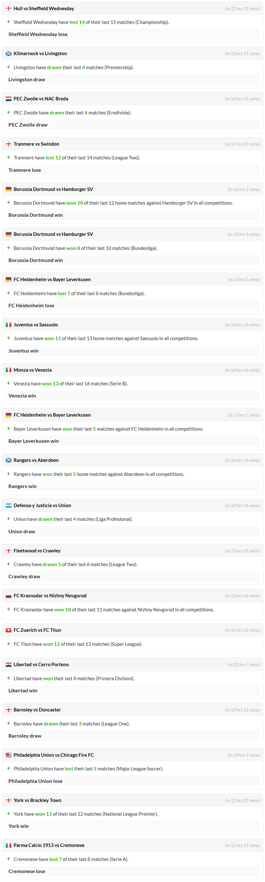The image size is (265, 882).
Task: Expand the Cremonese lost 7 stat plus sign
Action: coord(9,859)
